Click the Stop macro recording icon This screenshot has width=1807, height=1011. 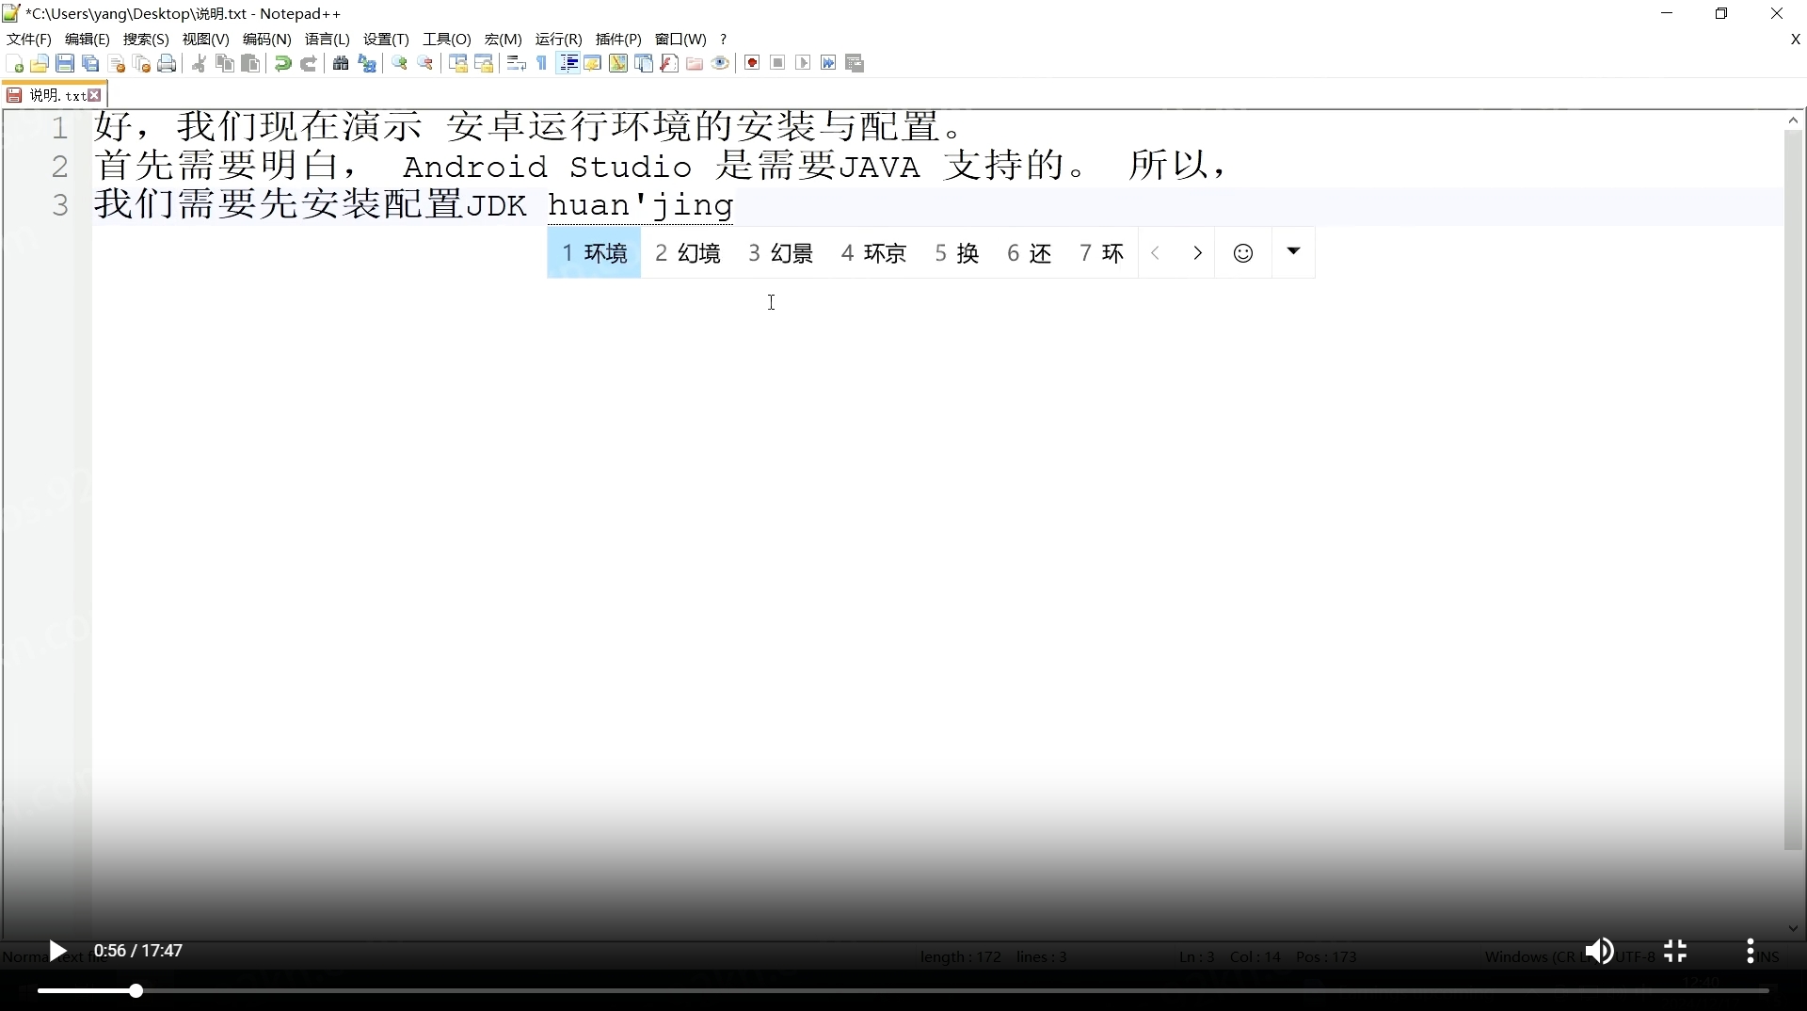[x=777, y=63]
